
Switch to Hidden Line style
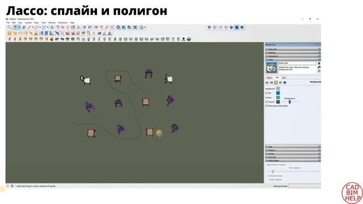tap(226, 27)
